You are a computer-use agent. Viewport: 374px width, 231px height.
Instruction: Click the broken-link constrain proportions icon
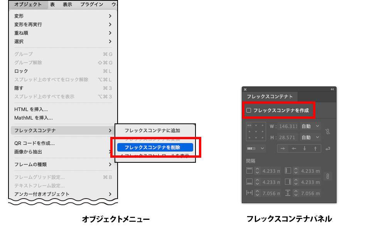pyautogui.click(x=328, y=132)
